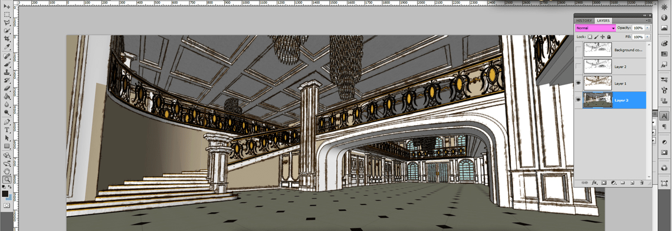The image size is (672, 231).
Task: Select the Dodge tool
Action: pyautogui.click(x=7, y=112)
